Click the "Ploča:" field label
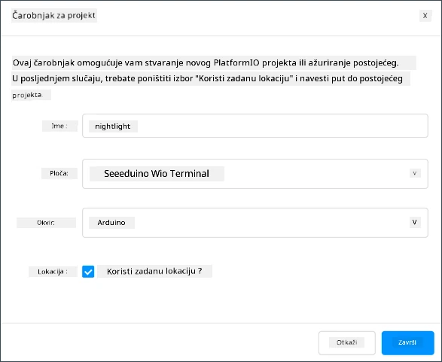 coord(59,173)
